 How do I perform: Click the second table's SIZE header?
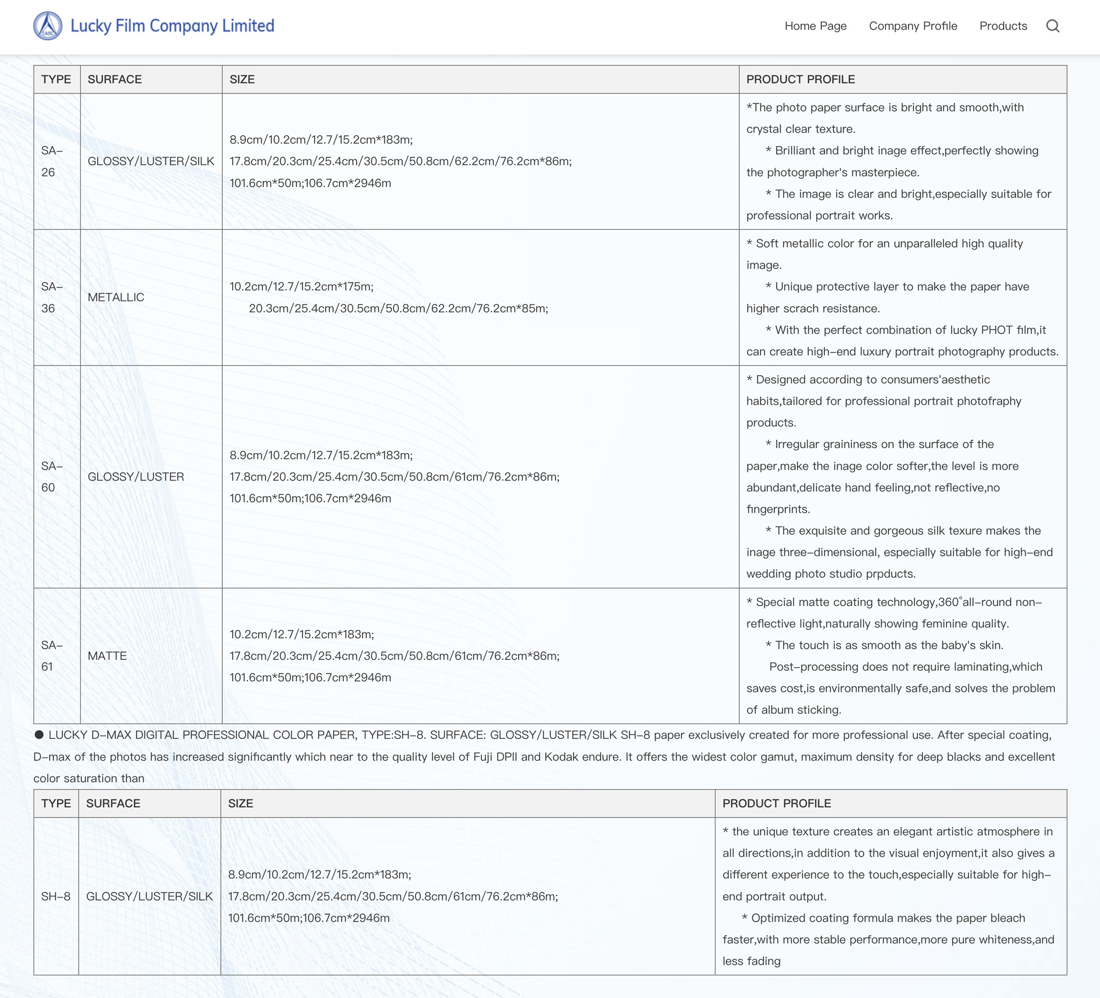[x=468, y=803]
